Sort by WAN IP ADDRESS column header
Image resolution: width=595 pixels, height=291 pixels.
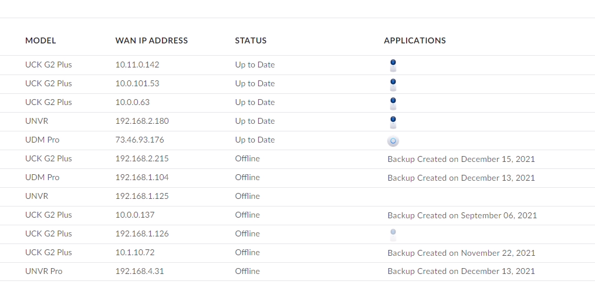(x=151, y=40)
